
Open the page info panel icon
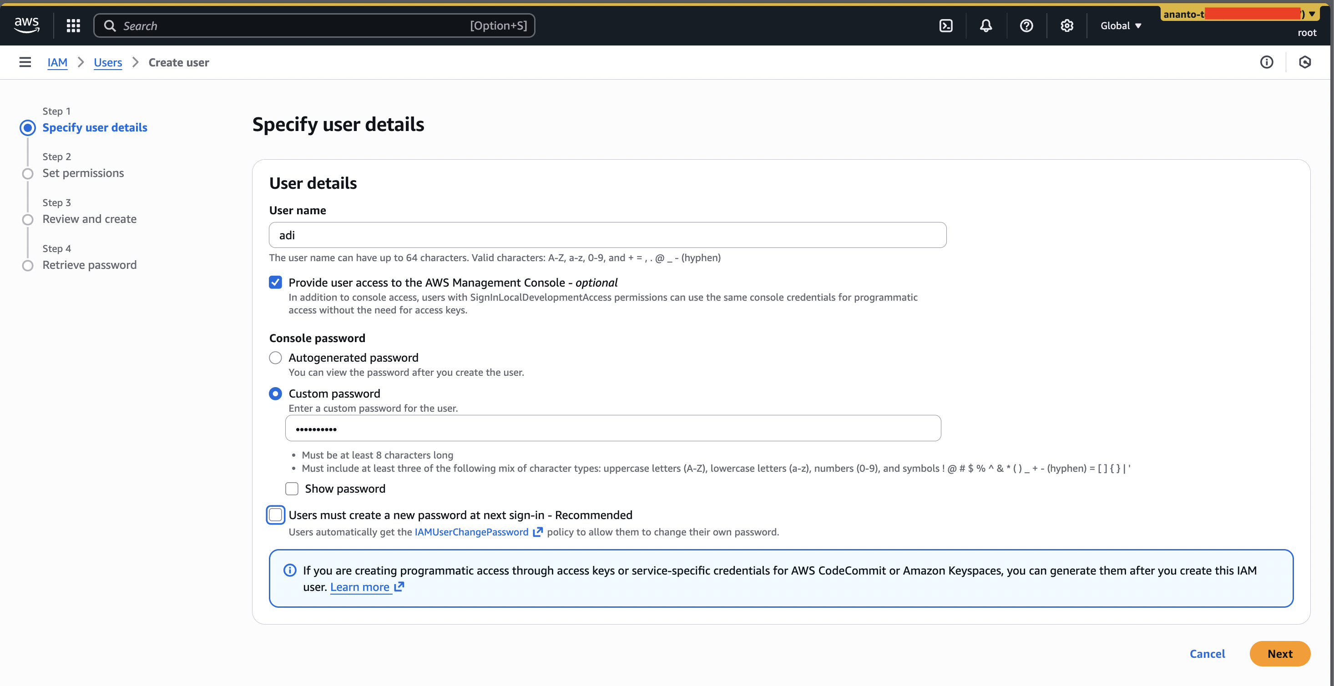click(1267, 62)
